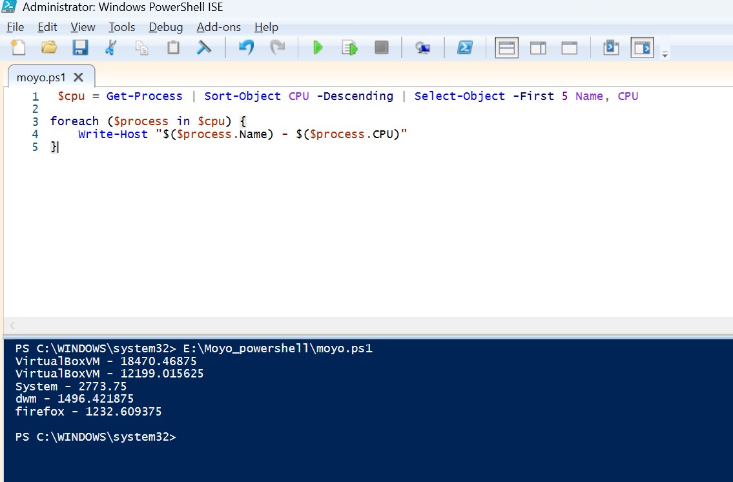The image size is (733, 482).
Task: Click dwm - 1496.421875 output line
Action: [74, 399]
